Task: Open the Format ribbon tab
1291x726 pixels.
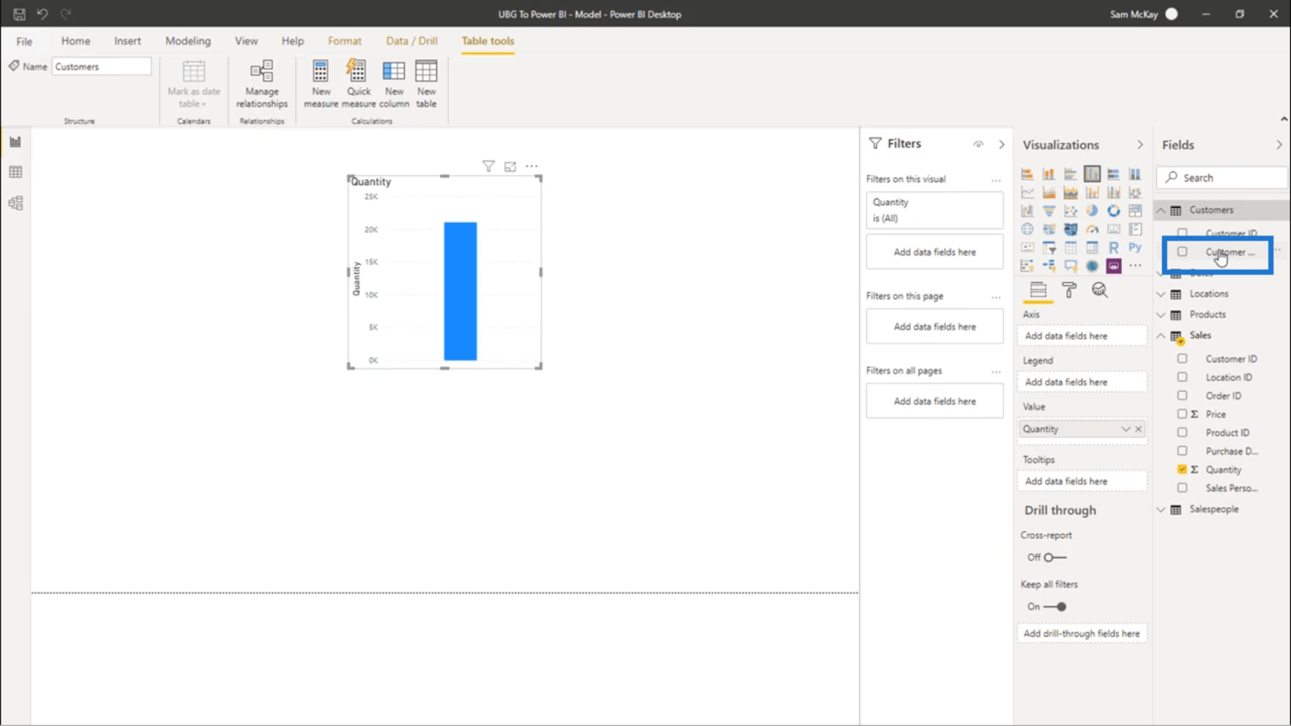Action: click(x=344, y=41)
